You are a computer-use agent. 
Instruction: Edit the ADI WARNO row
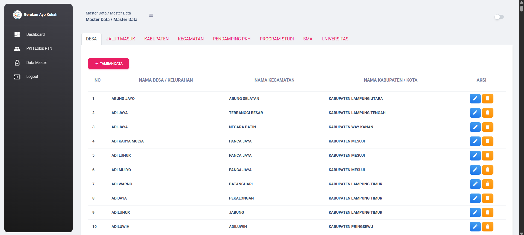pos(475,184)
